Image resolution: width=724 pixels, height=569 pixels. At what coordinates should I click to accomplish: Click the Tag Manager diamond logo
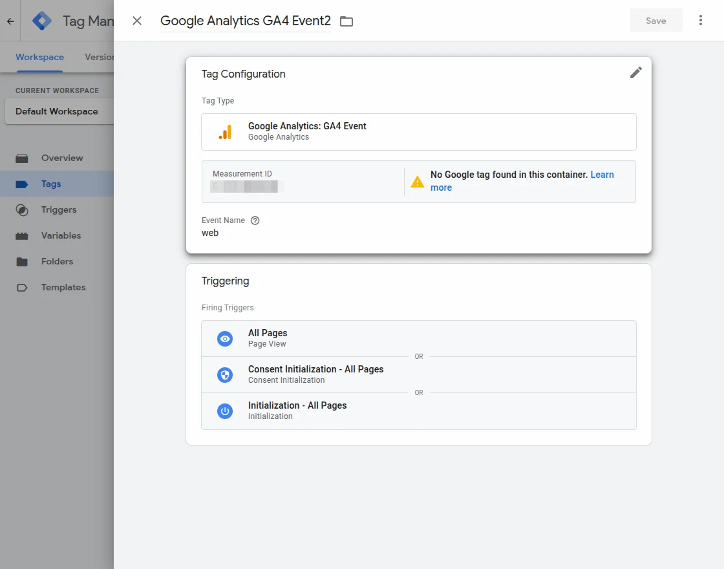42,21
